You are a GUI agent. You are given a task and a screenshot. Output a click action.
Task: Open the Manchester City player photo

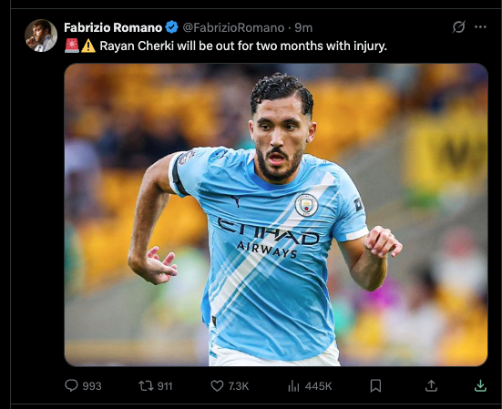(x=276, y=215)
